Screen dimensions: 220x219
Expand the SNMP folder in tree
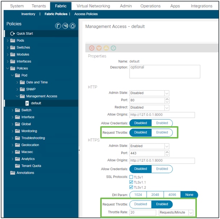[17, 89]
